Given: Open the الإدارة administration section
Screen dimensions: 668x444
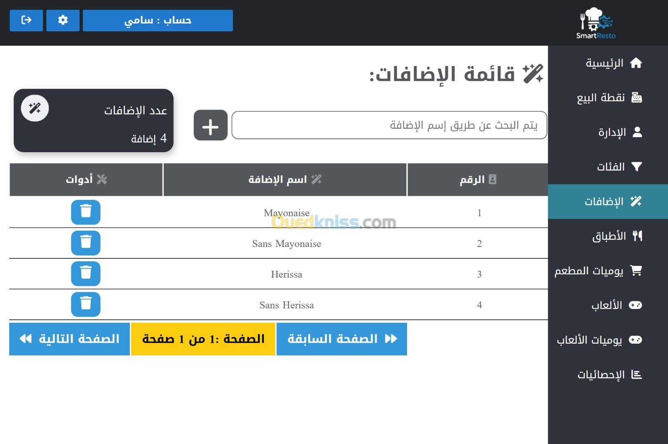Looking at the screenshot, I should 620,133.
